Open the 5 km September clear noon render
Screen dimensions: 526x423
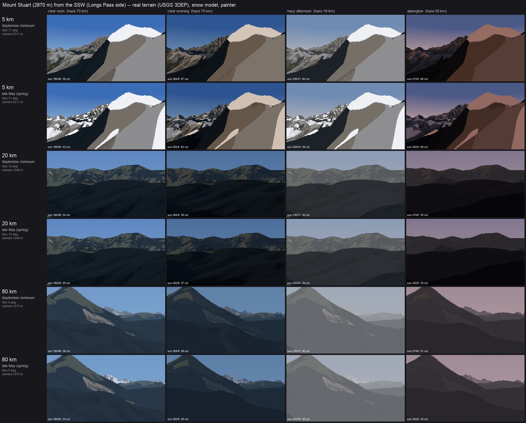106,48
